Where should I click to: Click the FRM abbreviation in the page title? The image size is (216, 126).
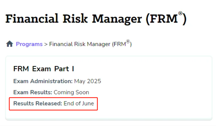(164, 19)
